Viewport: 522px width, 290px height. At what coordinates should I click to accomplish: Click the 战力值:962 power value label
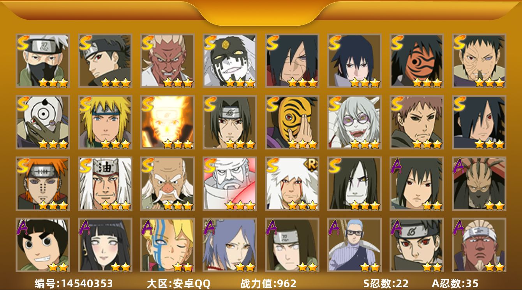268,283
